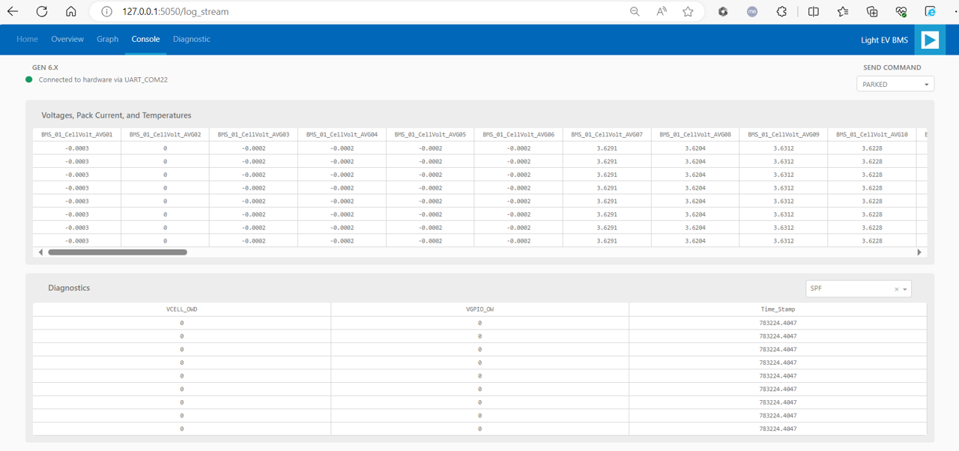Viewport: 959px width, 451px height.
Task: Click the green connected status indicator dot
Action: coord(28,79)
